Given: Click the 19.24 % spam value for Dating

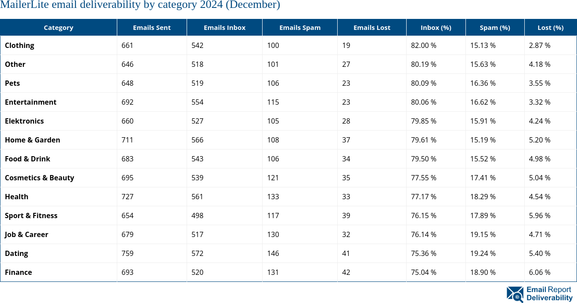Looking at the screenshot, I should [x=483, y=253].
